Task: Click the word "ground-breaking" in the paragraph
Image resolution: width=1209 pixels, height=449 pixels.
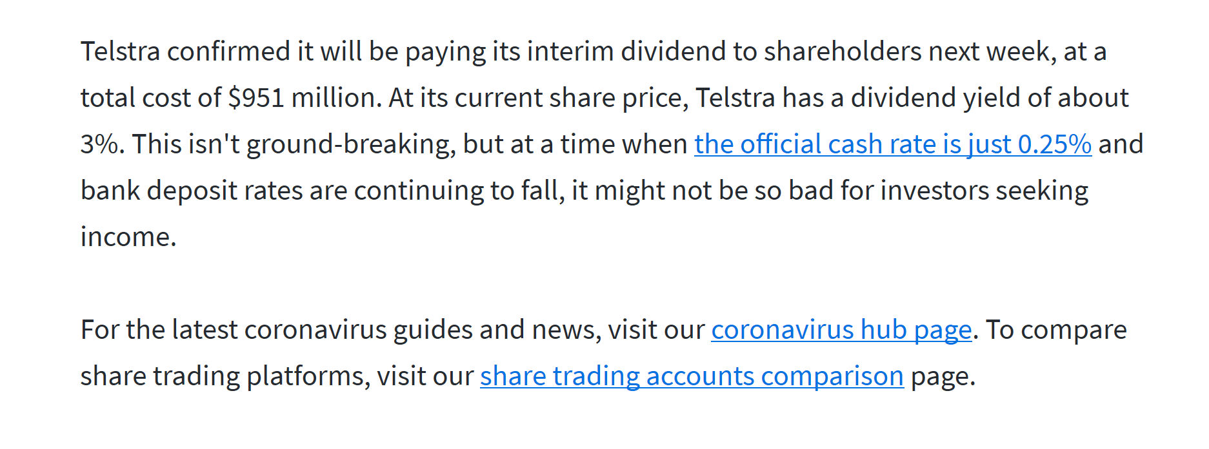Action: click(x=347, y=144)
